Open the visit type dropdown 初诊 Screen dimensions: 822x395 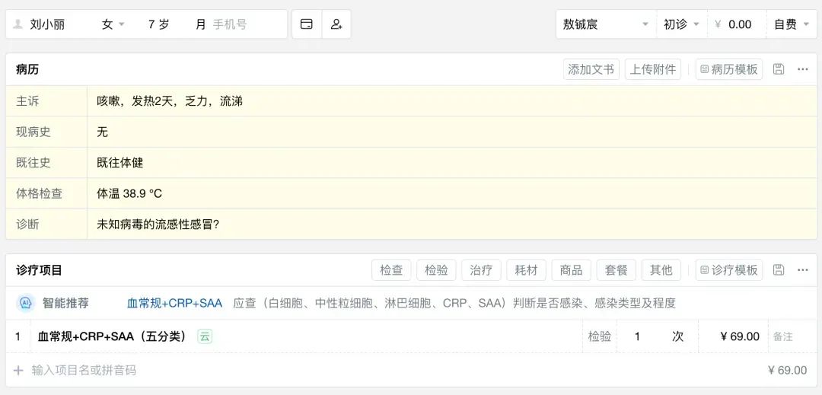click(x=681, y=24)
